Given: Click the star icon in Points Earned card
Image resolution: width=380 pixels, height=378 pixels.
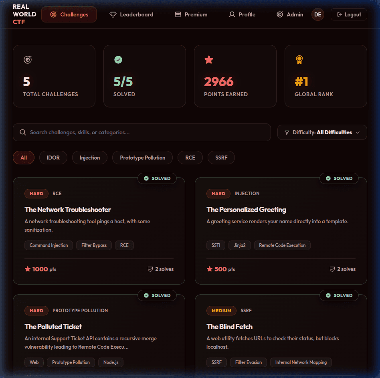Looking at the screenshot, I should [x=209, y=60].
